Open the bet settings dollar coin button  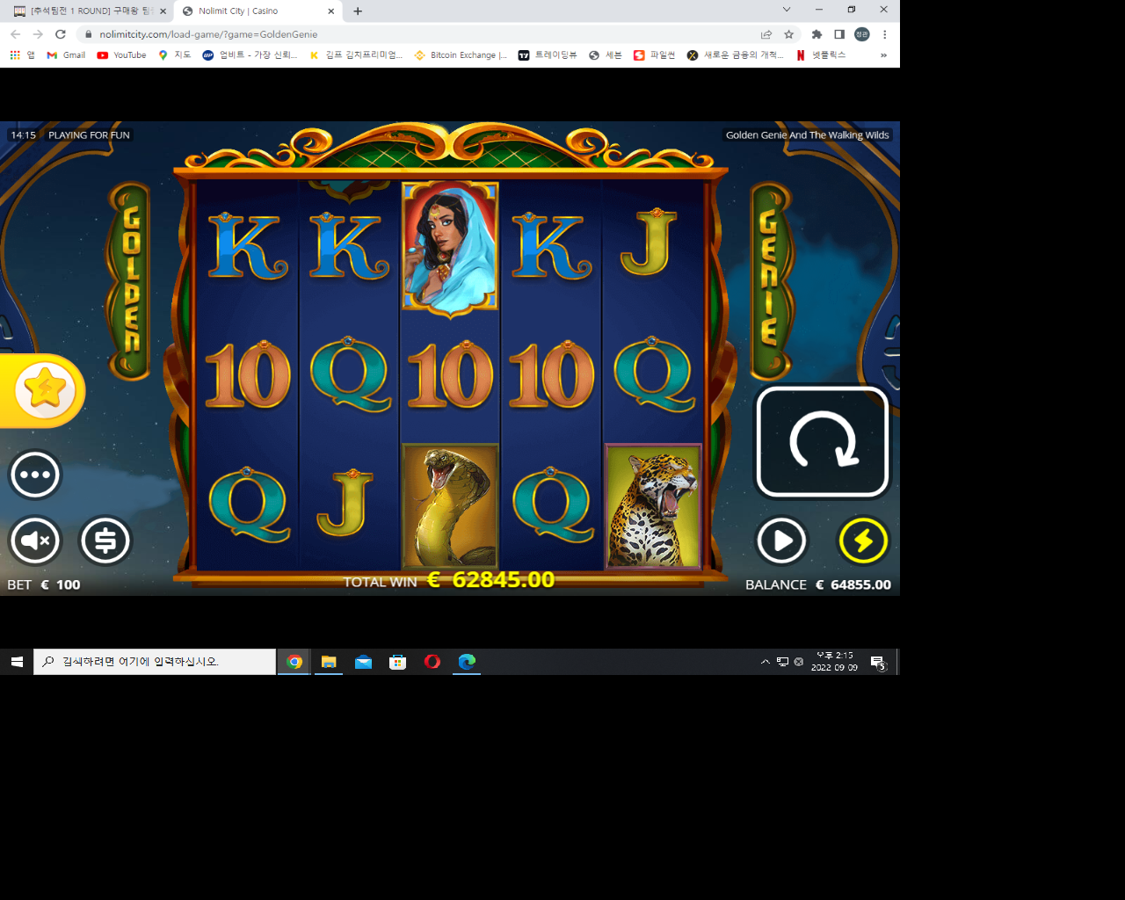[x=105, y=541]
